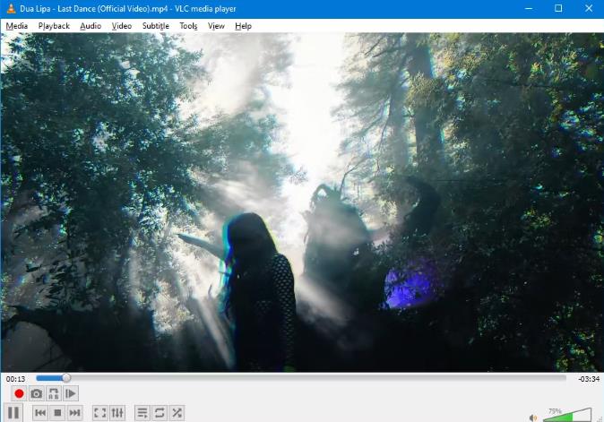The height and width of the screenshot is (422, 604).
Task: Minimize the VLC window
Action: [529, 8]
